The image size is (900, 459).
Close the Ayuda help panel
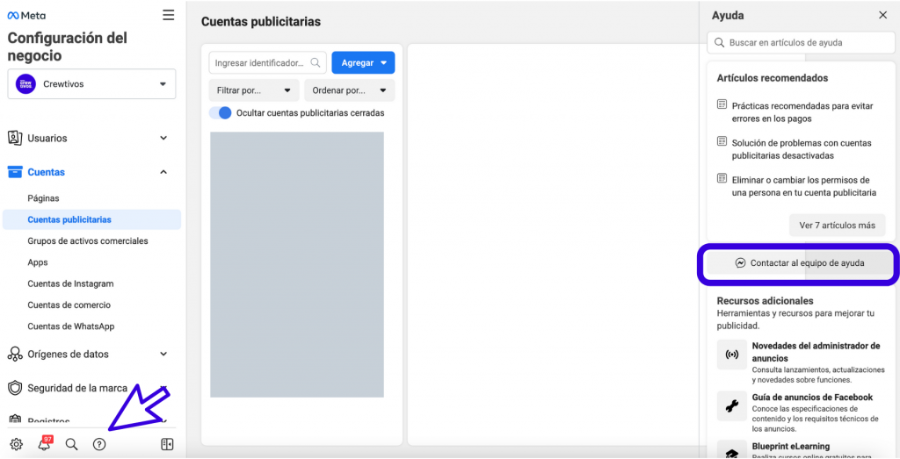(882, 15)
